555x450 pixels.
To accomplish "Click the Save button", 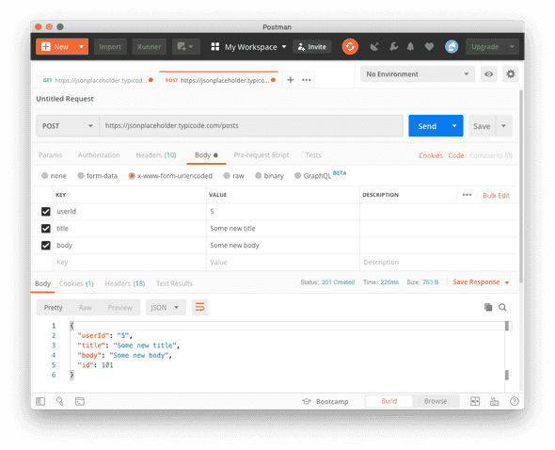I will [482, 126].
